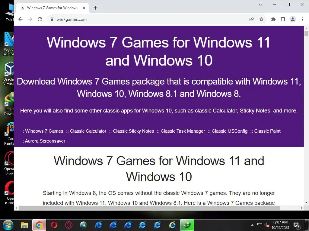Viewport: 309px width, 231px height.
Task: Open the Windows Start orb
Action: point(8,225)
